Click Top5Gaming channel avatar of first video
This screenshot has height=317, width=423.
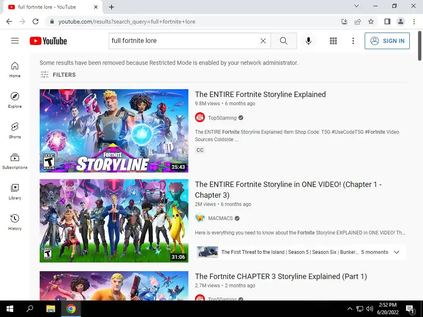(x=200, y=118)
